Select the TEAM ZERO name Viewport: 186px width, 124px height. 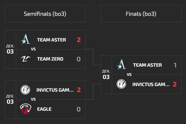[50, 59]
